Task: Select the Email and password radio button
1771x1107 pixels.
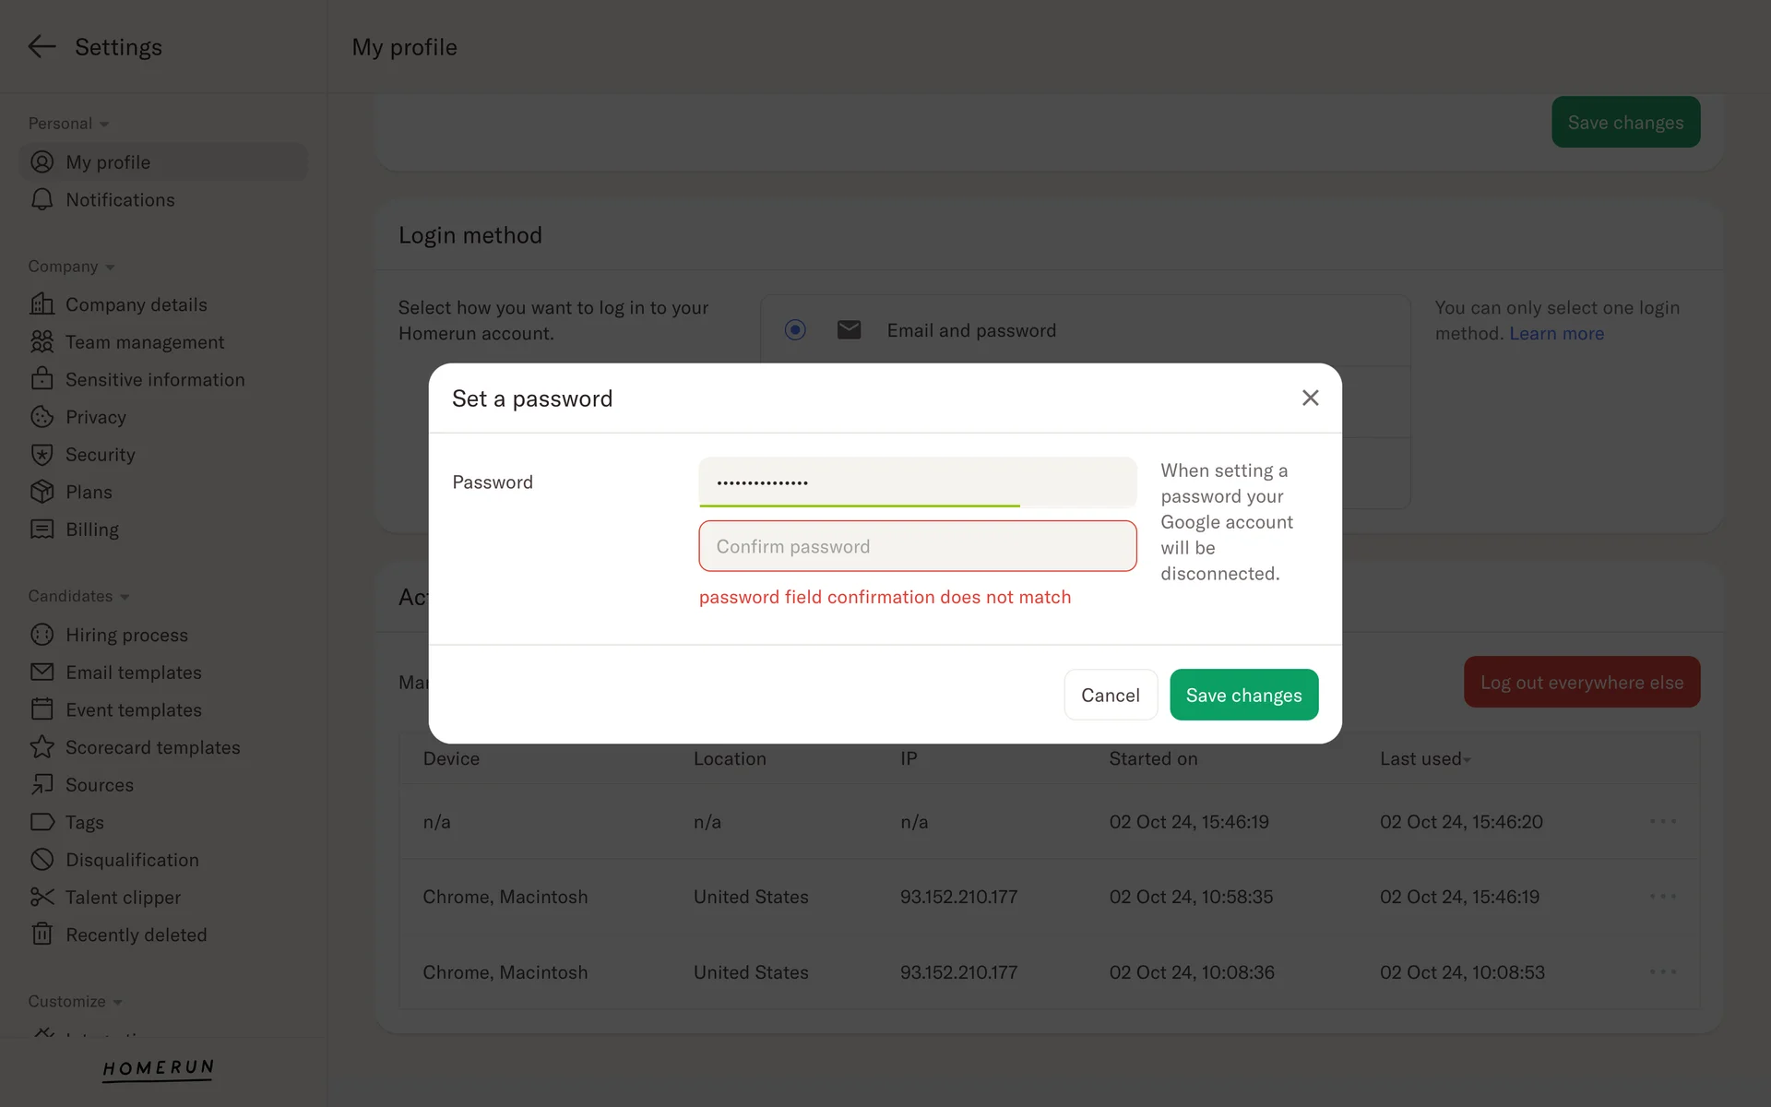Action: click(x=795, y=330)
